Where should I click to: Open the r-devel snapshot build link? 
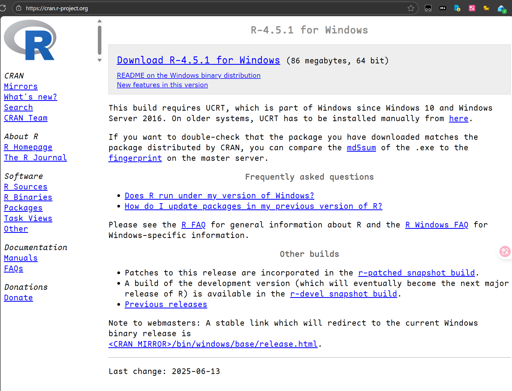(x=344, y=294)
